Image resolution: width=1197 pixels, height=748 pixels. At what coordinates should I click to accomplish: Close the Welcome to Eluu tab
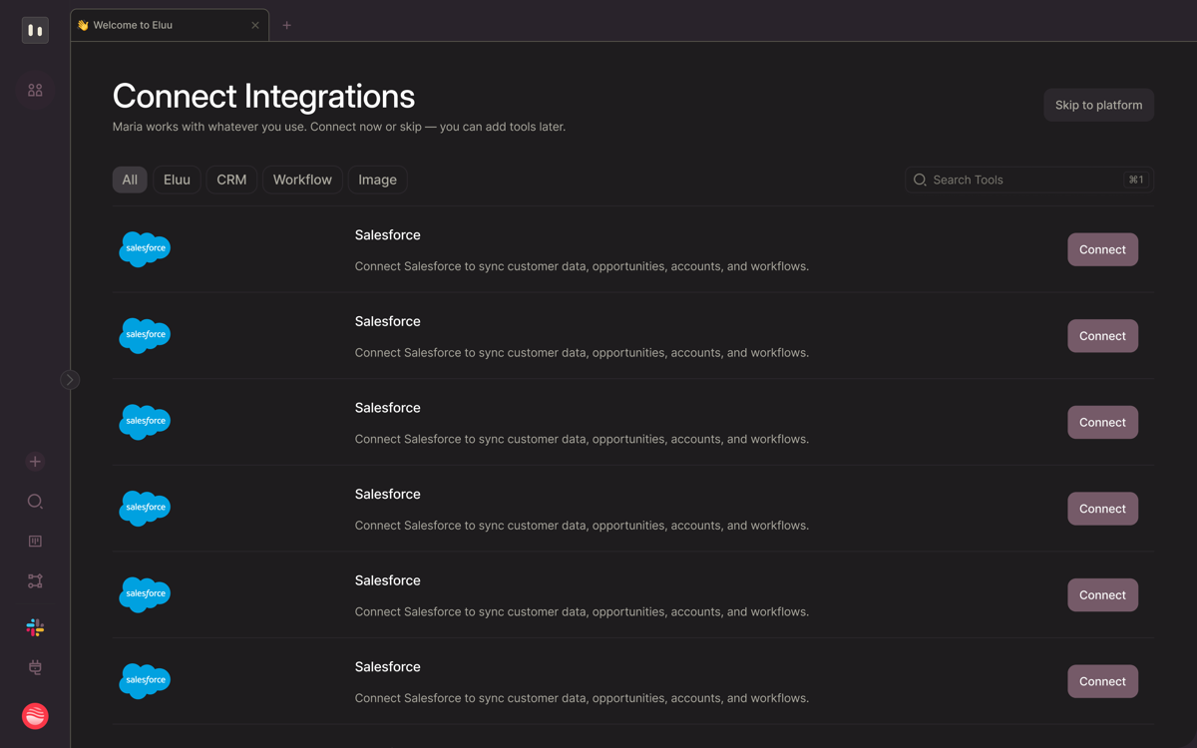255,25
